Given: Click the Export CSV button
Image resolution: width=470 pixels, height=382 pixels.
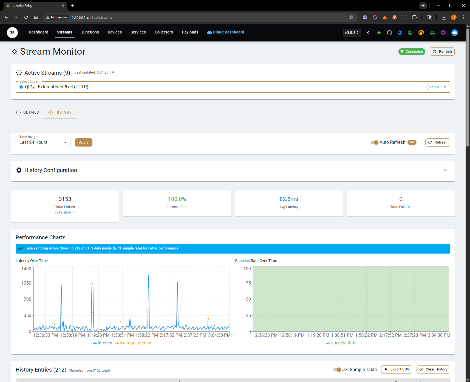Looking at the screenshot, I should (x=397, y=369).
